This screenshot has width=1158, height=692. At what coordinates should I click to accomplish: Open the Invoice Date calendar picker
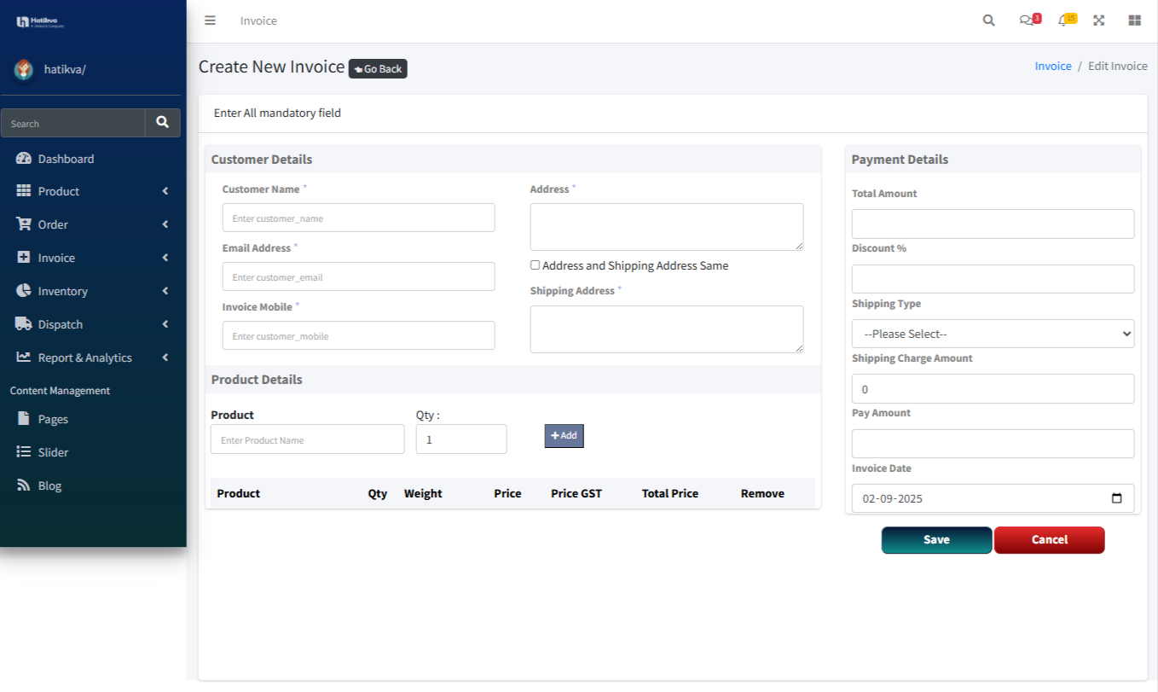1117,497
